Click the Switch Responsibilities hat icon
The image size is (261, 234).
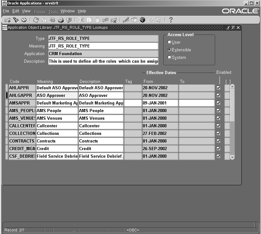(53, 20)
